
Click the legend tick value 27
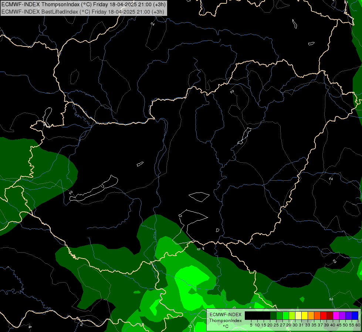[x=283, y=325]
